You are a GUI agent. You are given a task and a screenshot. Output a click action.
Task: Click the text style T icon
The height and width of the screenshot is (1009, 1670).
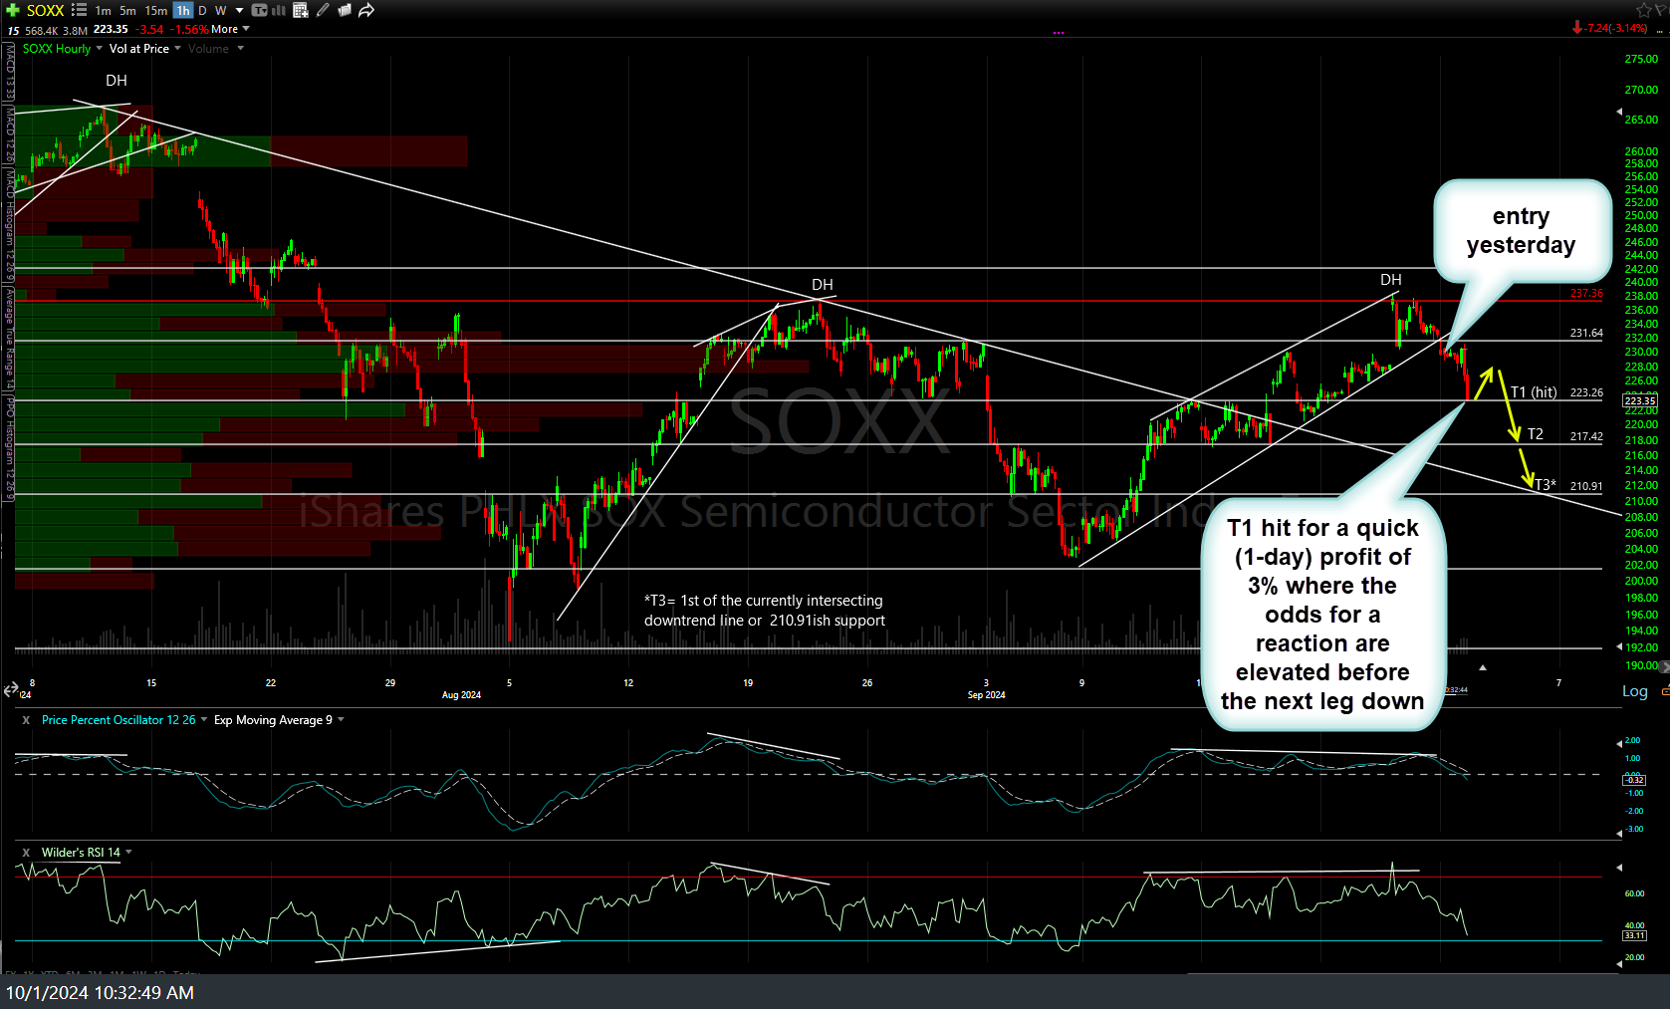coord(259,10)
